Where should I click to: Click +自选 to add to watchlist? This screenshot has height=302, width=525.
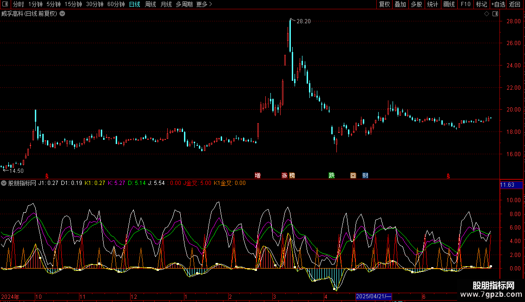click(498, 5)
